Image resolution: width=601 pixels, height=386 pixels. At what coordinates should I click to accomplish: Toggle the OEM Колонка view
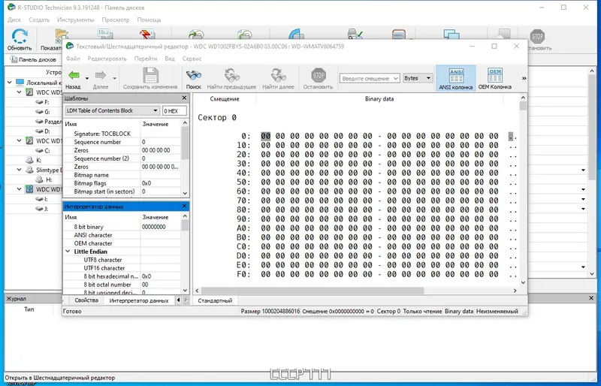(x=495, y=78)
